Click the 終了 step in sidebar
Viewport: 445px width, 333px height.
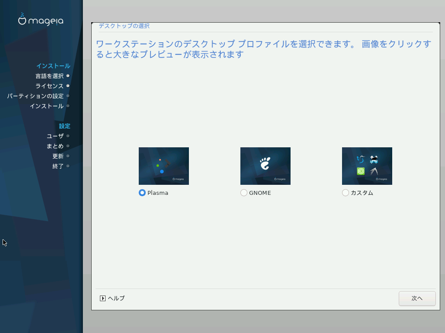coord(58,166)
